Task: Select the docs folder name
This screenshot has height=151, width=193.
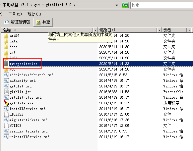Action: (x=14, y=47)
